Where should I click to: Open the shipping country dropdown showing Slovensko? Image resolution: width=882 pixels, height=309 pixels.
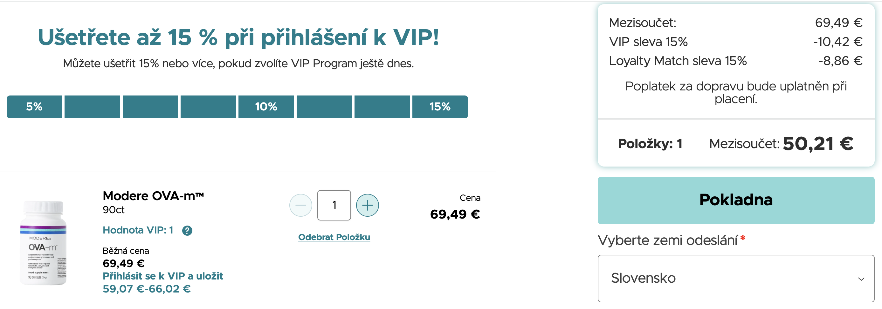pos(736,278)
